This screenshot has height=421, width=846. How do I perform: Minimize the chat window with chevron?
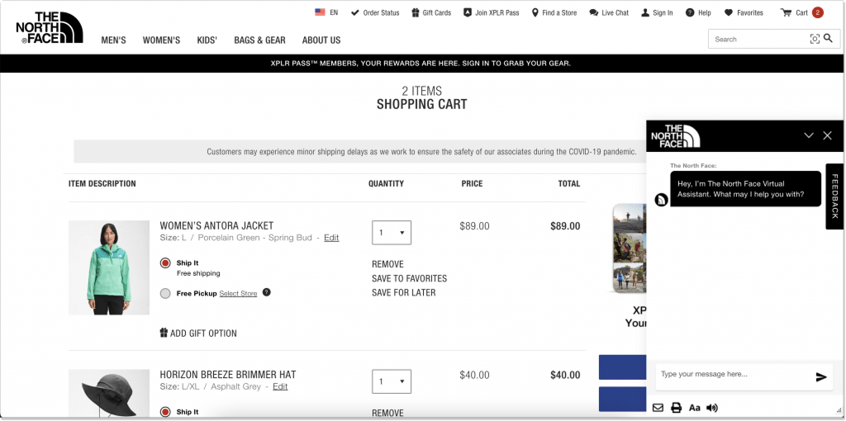[x=809, y=135]
